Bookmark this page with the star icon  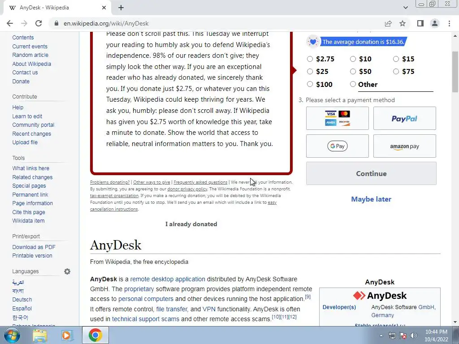click(x=403, y=23)
